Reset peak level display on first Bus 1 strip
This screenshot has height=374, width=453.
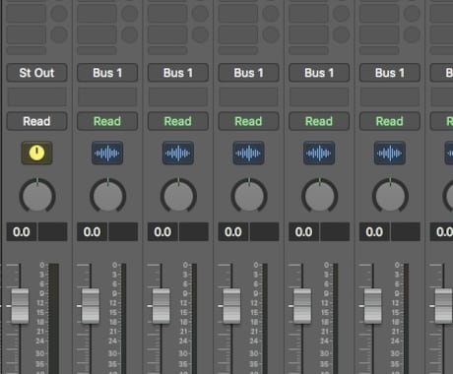[x=123, y=232]
